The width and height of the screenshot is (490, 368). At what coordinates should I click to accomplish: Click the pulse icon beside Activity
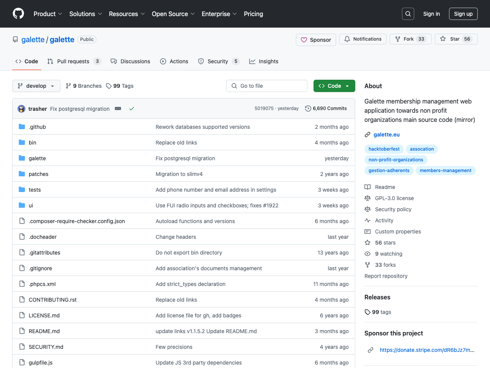tap(367, 220)
